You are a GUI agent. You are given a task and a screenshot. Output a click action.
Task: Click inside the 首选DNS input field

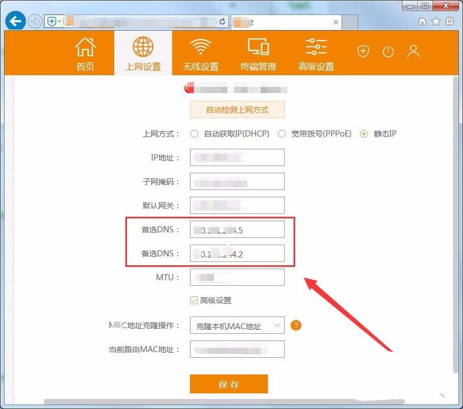[x=237, y=229]
